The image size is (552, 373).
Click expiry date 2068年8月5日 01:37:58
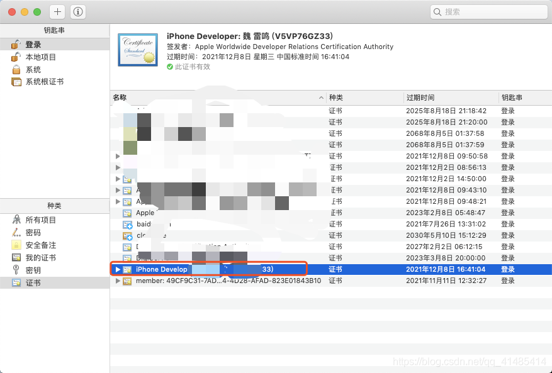click(445, 133)
